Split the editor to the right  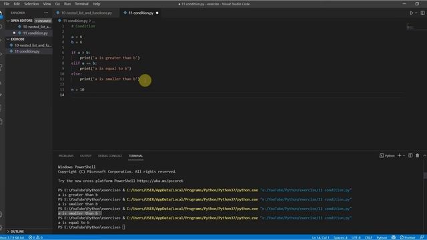tap(422, 13)
